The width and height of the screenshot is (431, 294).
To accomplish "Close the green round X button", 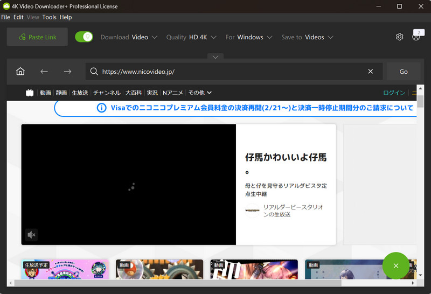I will pos(396,265).
